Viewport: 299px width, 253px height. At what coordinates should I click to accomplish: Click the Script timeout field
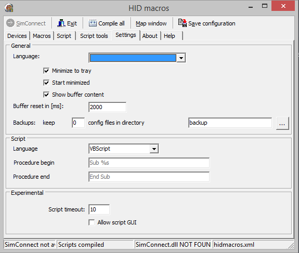[x=99, y=209]
